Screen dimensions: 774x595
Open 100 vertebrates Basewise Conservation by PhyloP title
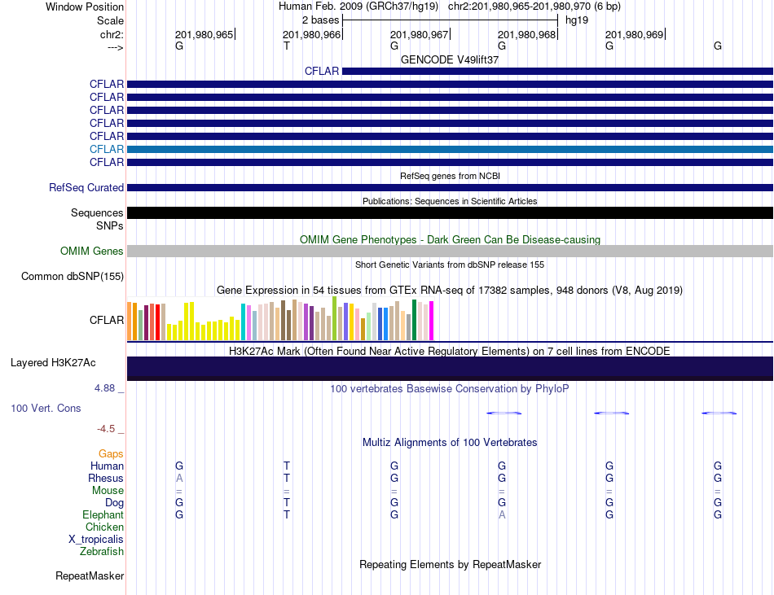point(450,388)
